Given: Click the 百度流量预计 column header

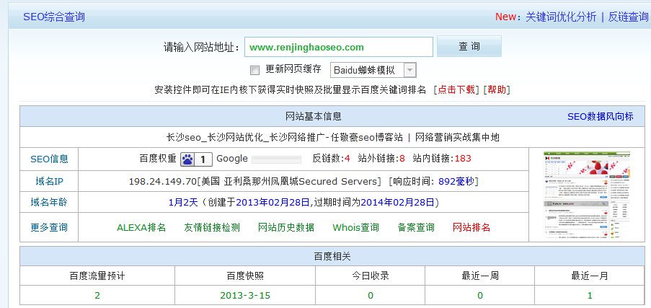Looking at the screenshot, I should click(97, 276).
